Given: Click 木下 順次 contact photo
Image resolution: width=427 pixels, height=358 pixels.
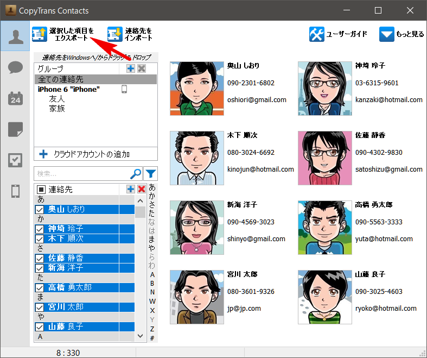Looking at the screenshot, I should [x=197, y=158].
